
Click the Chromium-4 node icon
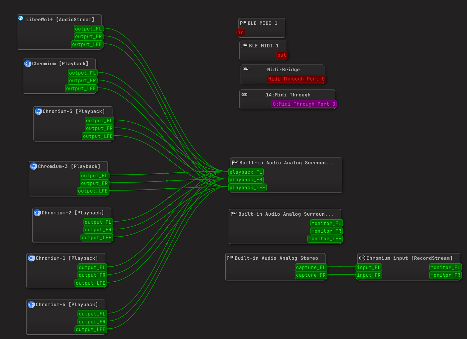coord(31,305)
